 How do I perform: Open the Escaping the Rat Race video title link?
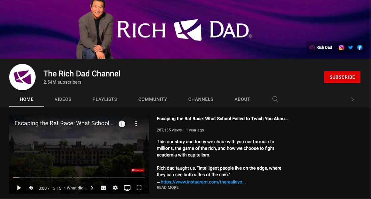click(222, 119)
